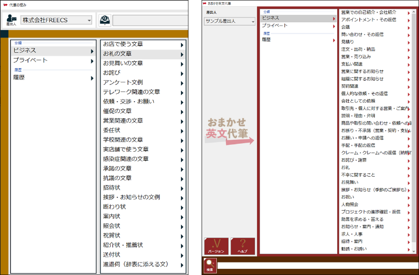This screenshot has height=275, width=419.
Task: Click the 差出人 sender icon in left window
Action: point(11,20)
